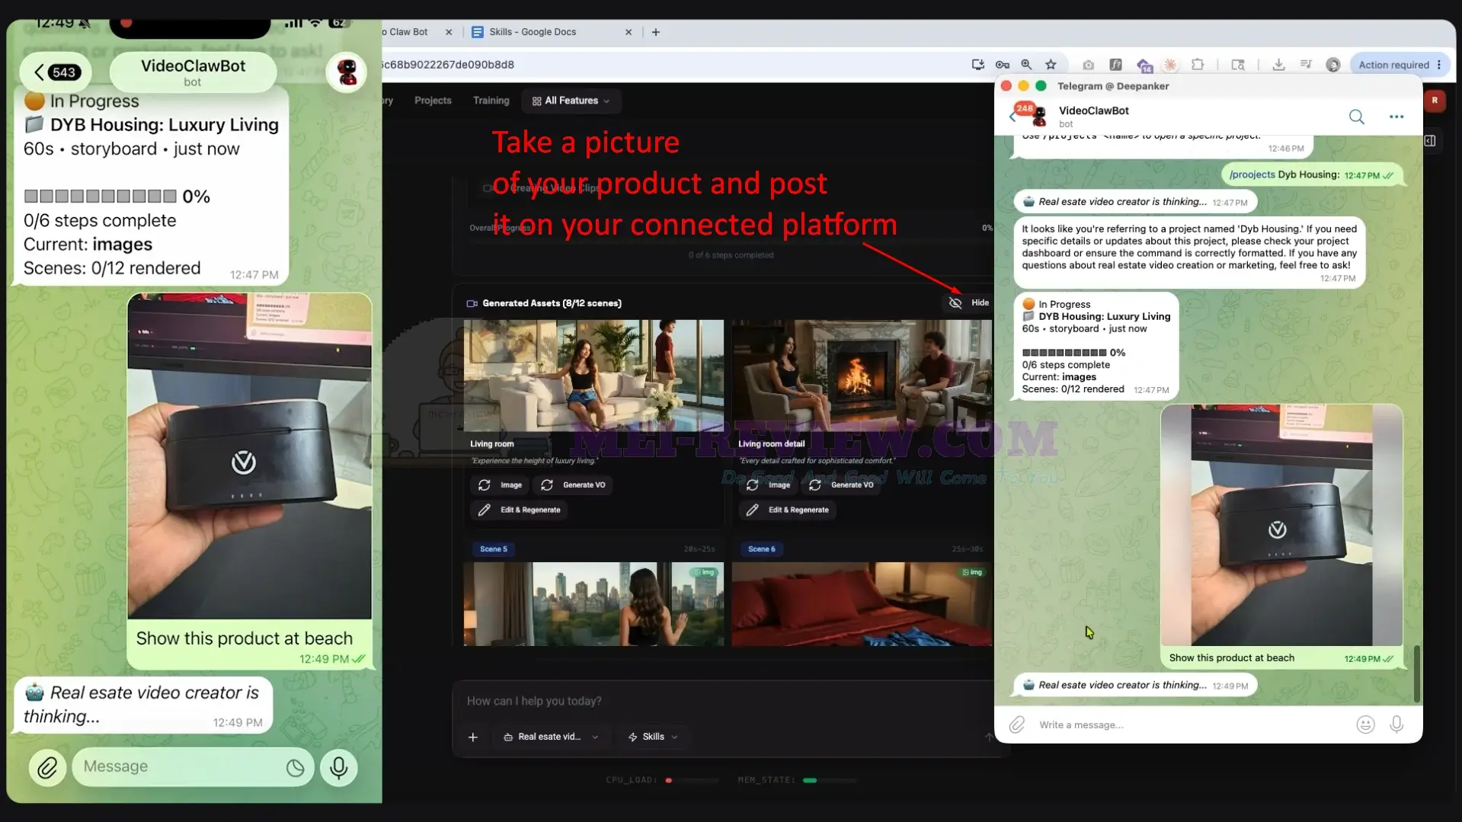Click the password key icon in address bar

click(x=1002, y=65)
